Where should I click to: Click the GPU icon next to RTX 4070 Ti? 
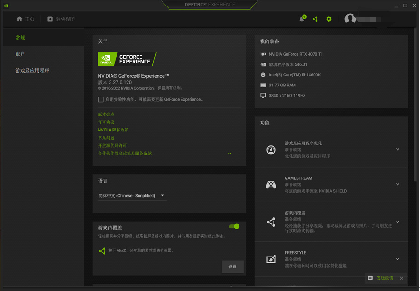pos(263,54)
